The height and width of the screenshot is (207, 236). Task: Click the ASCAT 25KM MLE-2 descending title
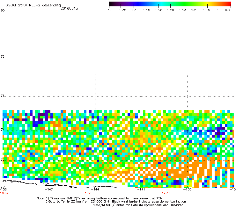click(33, 5)
